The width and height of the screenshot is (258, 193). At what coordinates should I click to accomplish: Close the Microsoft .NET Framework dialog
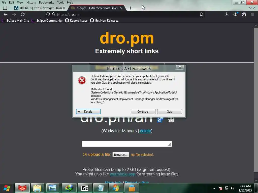pyautogui.click(x=180, y=67)
